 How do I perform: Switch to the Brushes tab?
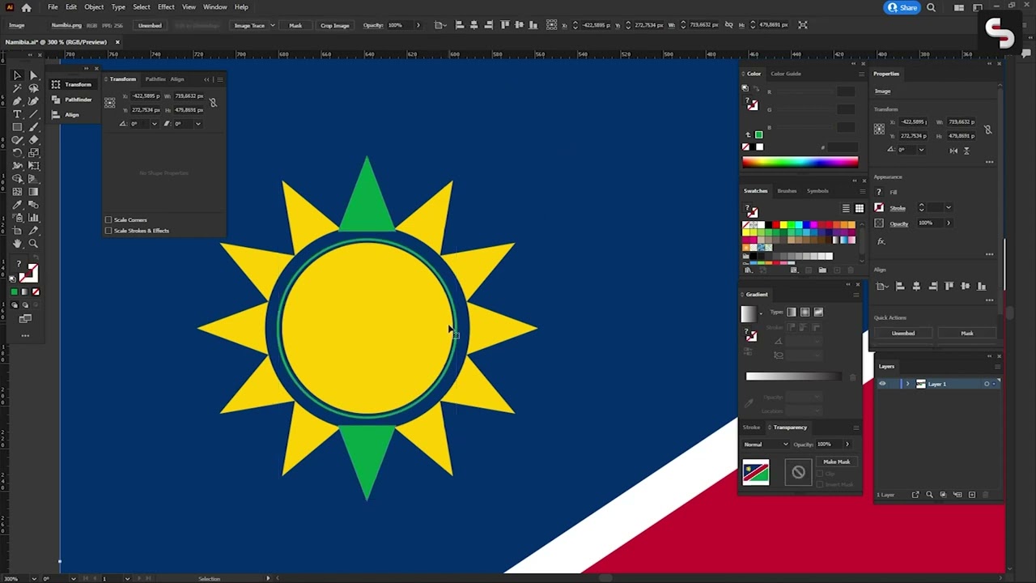pos(787,191)
